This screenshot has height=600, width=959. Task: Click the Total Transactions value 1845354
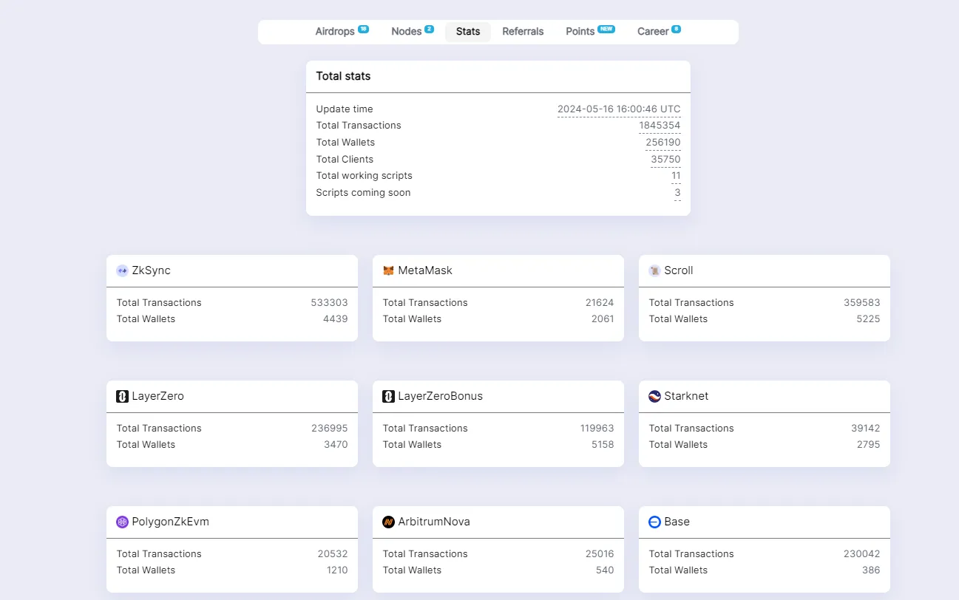[660, 126]
